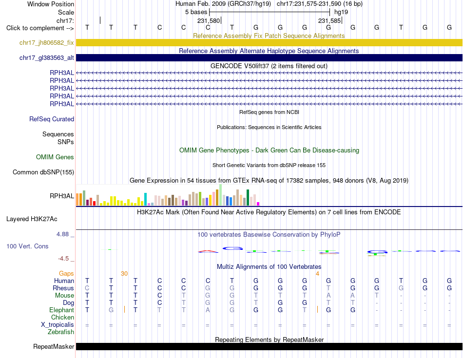Click the Gaps row label

click(x=66, y=274)
